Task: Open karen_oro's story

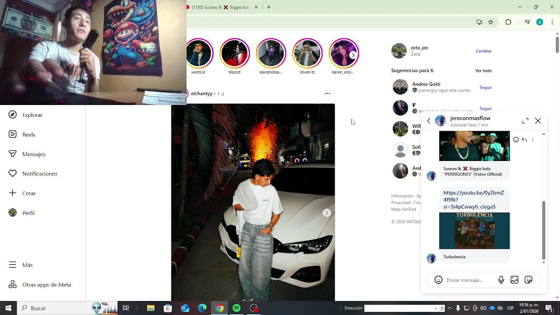Action: point(343,54)
